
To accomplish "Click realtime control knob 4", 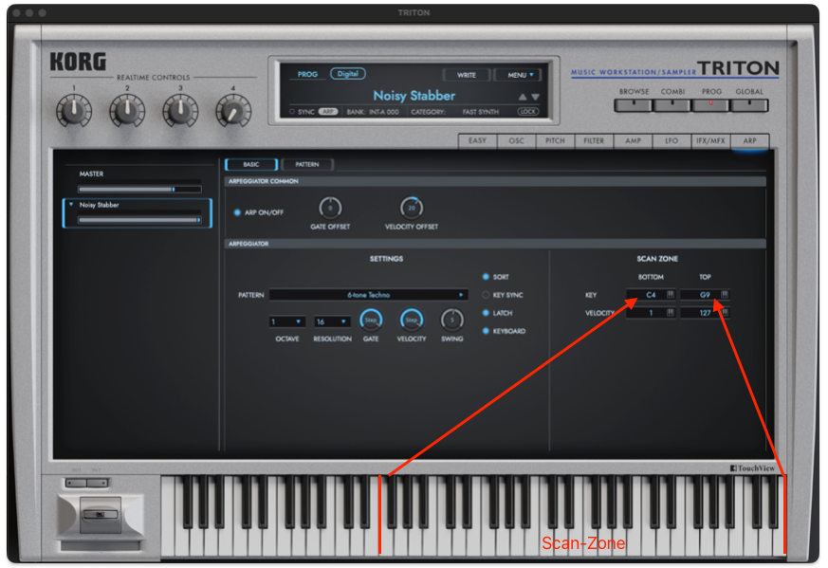I will click(233, 110).
